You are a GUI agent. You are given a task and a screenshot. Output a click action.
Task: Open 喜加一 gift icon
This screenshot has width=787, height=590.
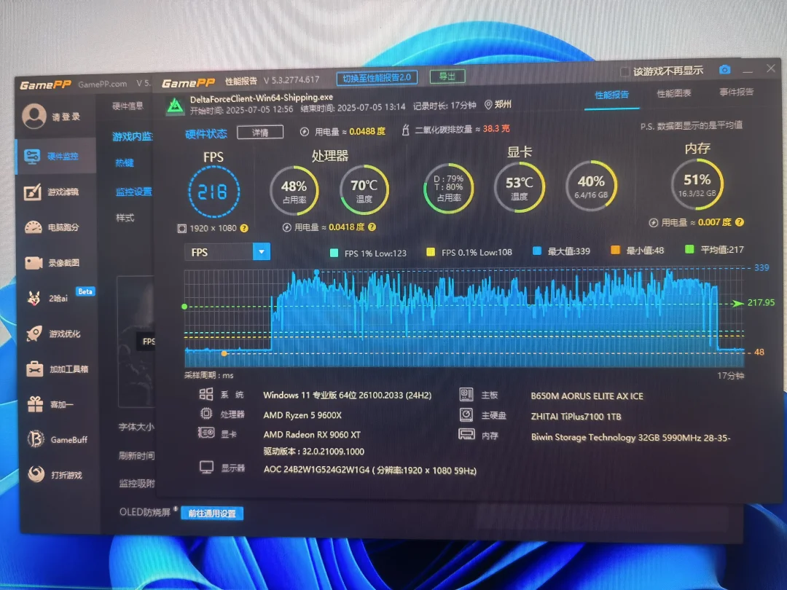pyautogui.click(x=35, y=404)
